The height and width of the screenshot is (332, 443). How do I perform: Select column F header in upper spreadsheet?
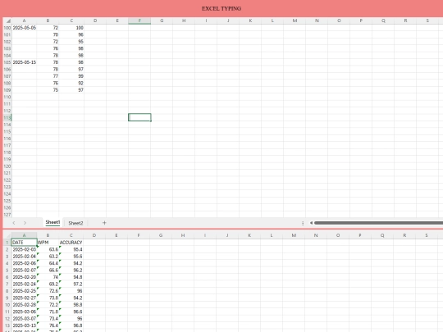pyautogui.click(x=139, y=20)
